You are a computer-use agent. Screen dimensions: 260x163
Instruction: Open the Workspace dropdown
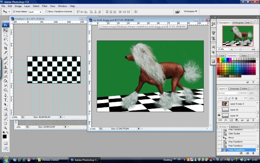click(x=190, y=11)
